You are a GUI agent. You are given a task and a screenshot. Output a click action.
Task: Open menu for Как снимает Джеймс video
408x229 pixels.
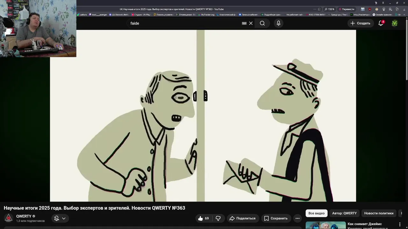(x=400, y=225)
